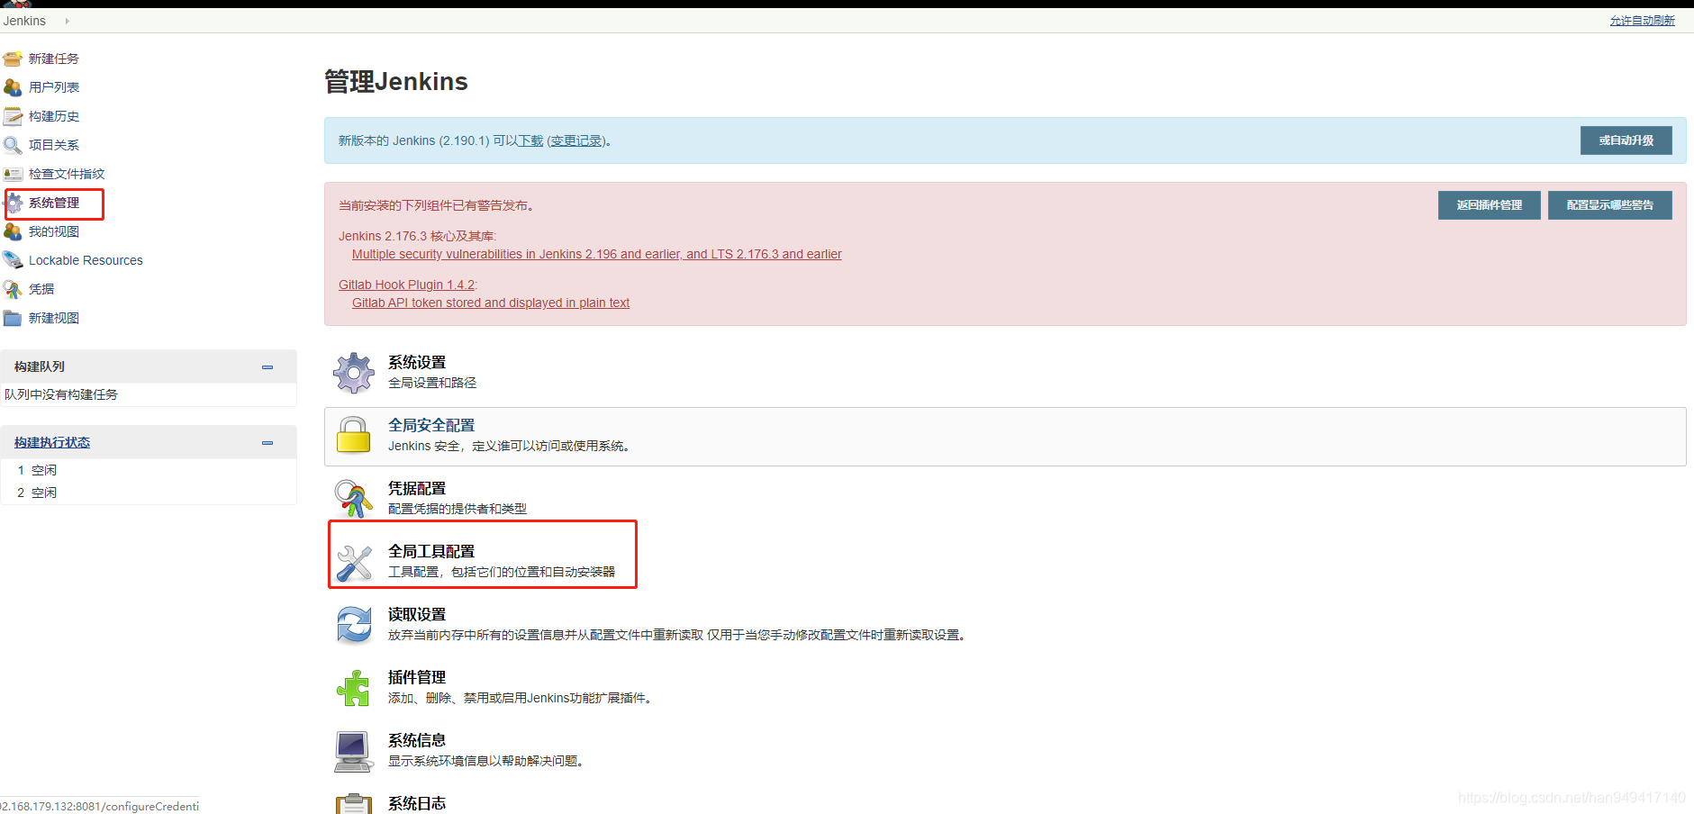Viewport: 1694px width, 814px height.
Task: Expand the Jenkins breadcrumb arrow
Action: [x=67, y=21]
